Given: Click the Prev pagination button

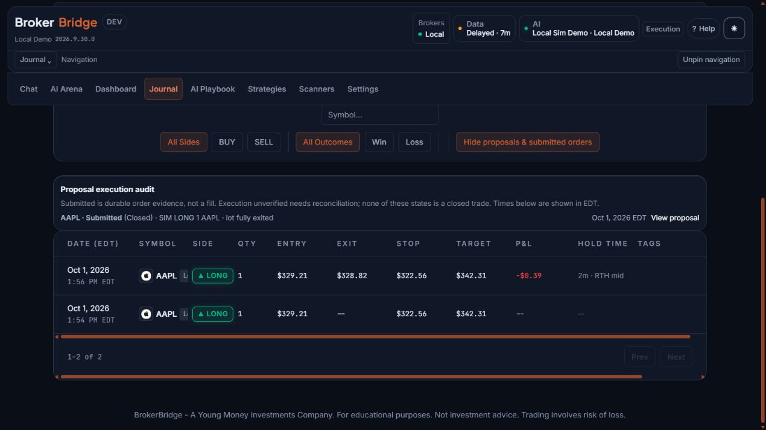Looking at the screenshot, I should coord(640,357).
